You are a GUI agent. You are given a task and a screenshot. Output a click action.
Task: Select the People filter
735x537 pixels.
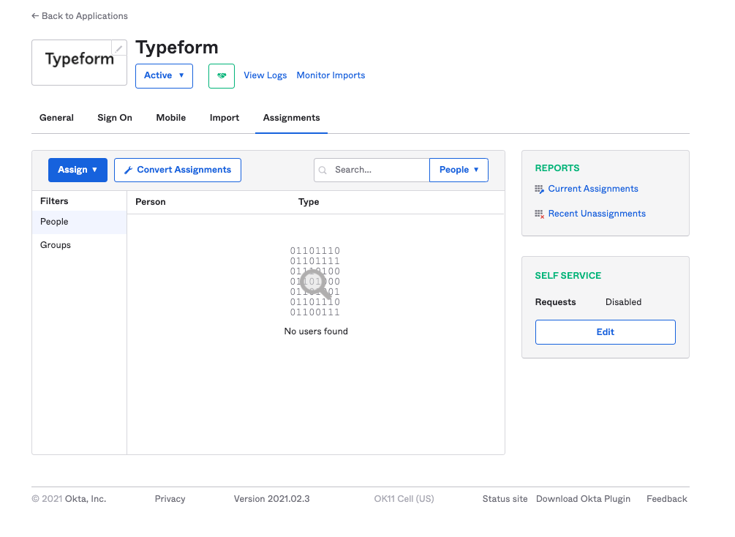(x=79, y=222)
